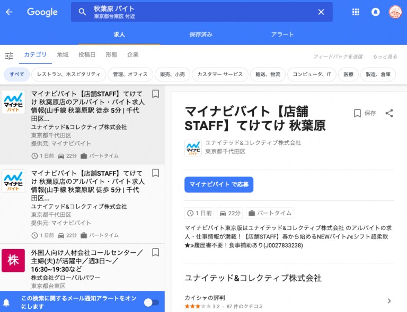Screen dimensions: 407x312
Task: Click the 東京都台東区 location text in list
Action: coord(48,286)
